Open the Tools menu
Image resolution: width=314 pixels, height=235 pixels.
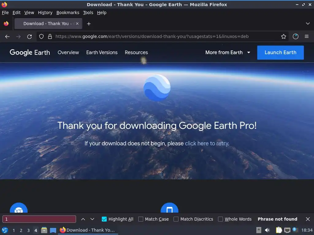point(88,13)
